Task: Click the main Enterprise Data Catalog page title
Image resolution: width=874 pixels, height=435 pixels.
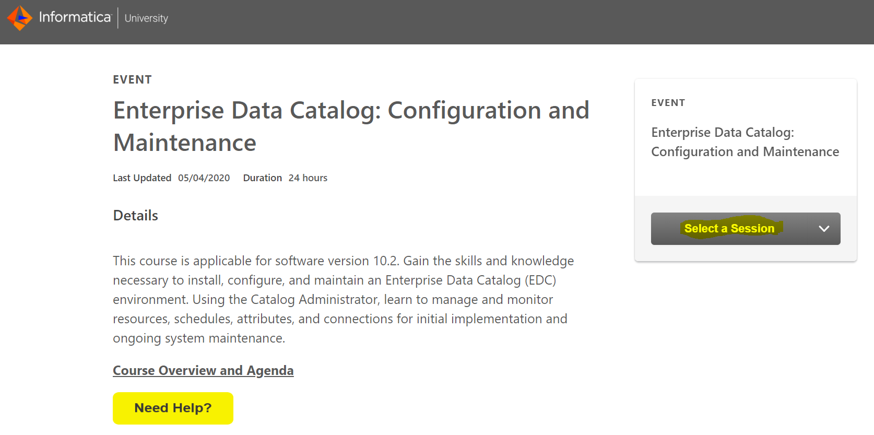Action: click(x=351, y=126)
